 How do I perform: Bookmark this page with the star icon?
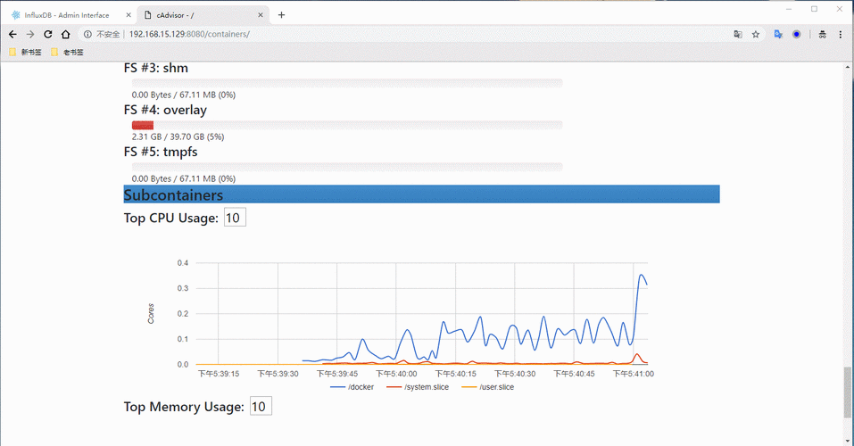[x=756, y=34]
